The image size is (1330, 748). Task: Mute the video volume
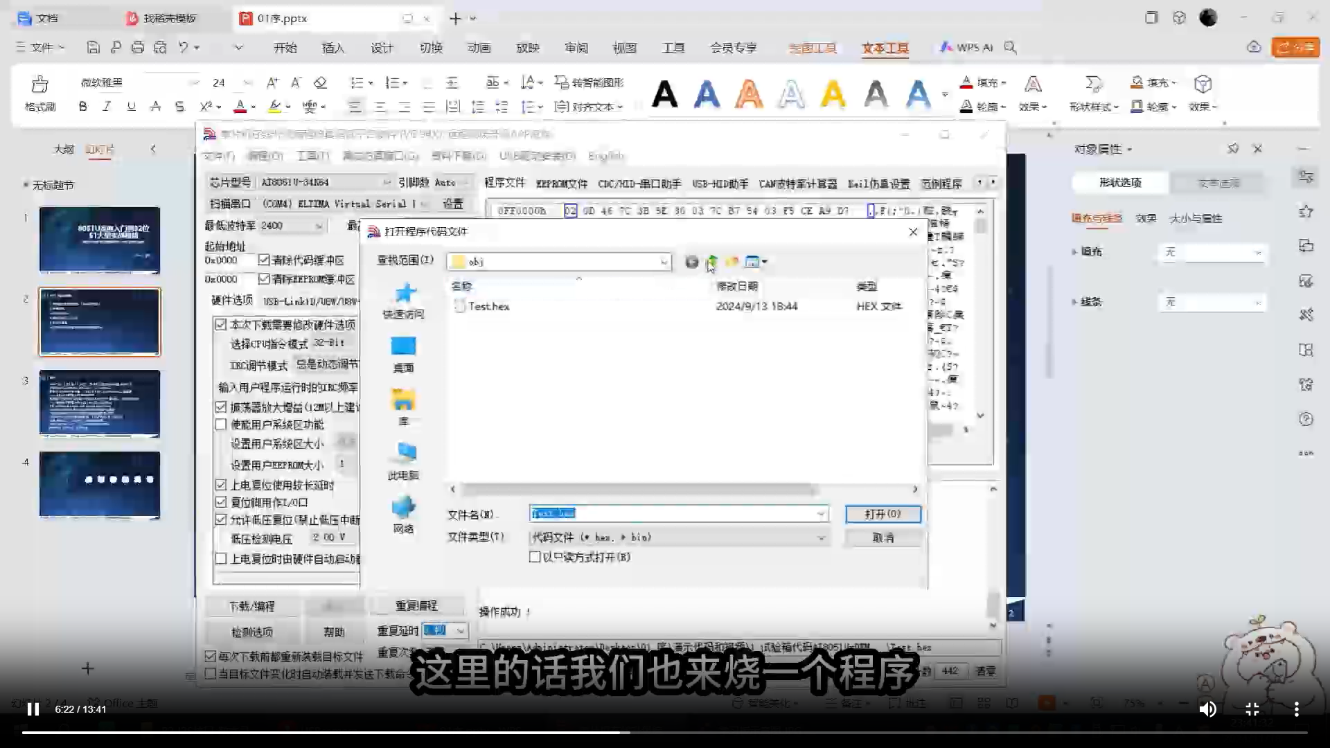coord(1207,709)
